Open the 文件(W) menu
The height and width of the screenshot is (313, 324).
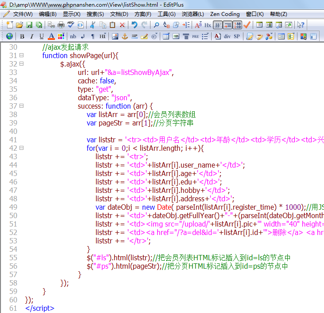[23, 14]
